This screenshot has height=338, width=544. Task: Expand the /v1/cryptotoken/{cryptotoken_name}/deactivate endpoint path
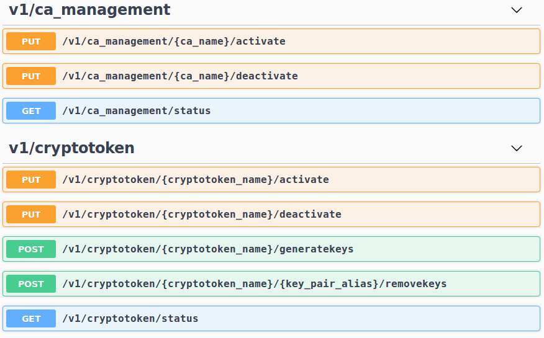[x=202, y=215]
